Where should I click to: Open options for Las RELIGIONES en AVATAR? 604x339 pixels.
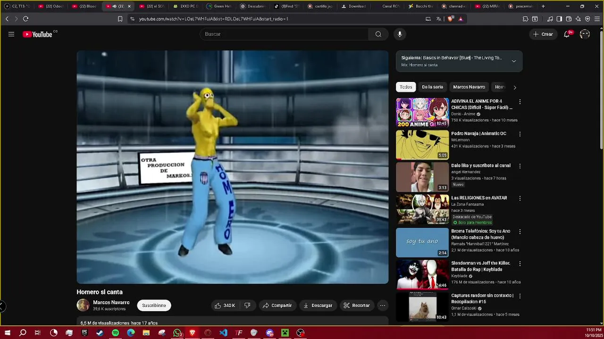(520, 199)
